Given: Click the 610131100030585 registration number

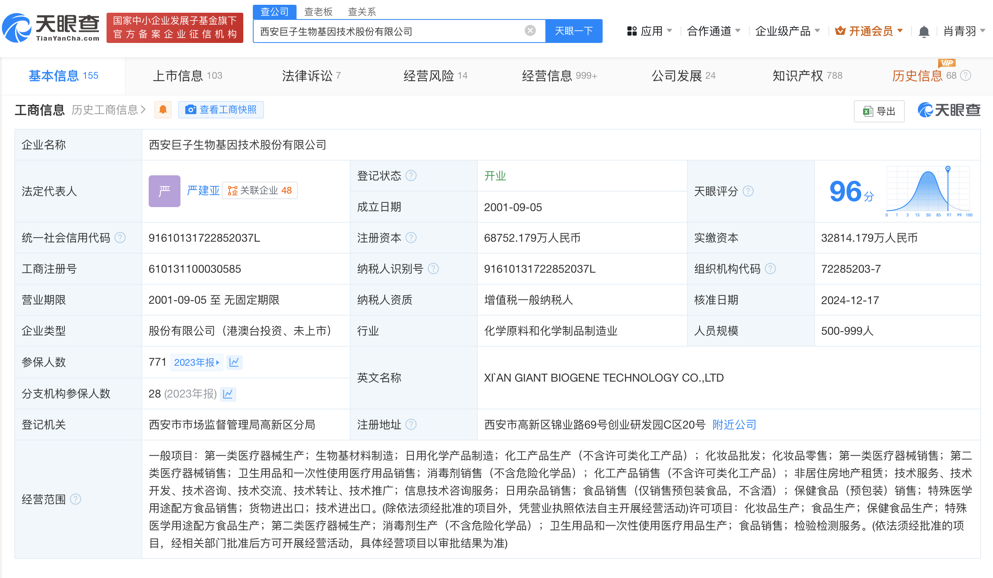Looking at the screenshot, I should 195,269.
